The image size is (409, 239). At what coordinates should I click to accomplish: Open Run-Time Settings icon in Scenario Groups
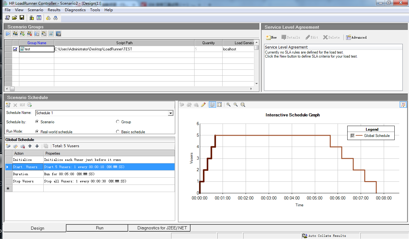pyautogui.click(x=37, y=34)
